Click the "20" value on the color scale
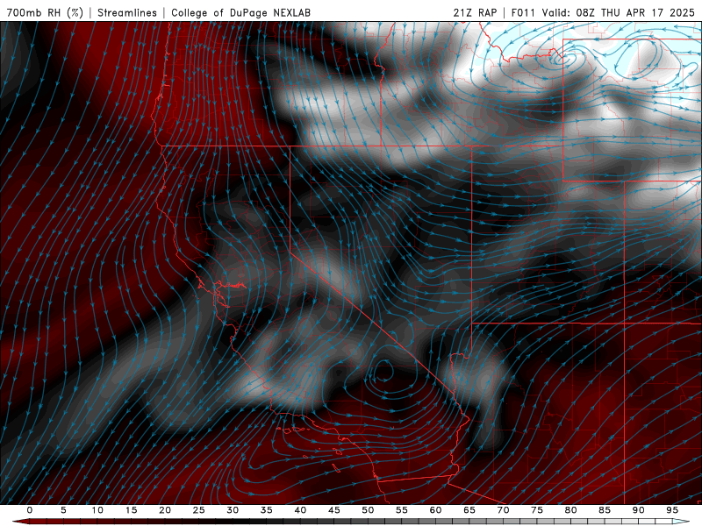 [x=165, y=510]
